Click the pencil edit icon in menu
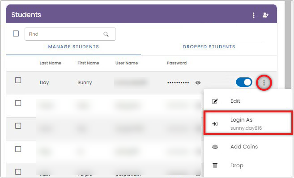The image size is (294, 178). pyautogui.click(x=215, y=101)
